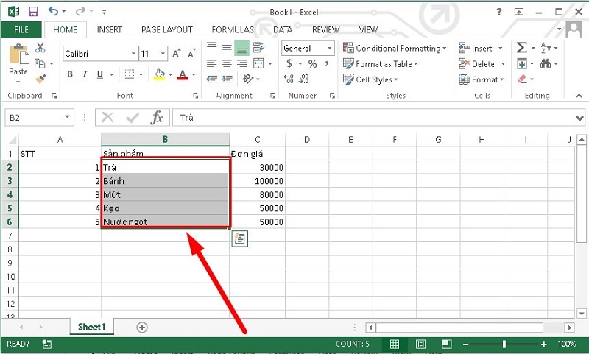Click the Cell Styles button
The width and height of the screenshot is (589, 354).
[373, 79]
